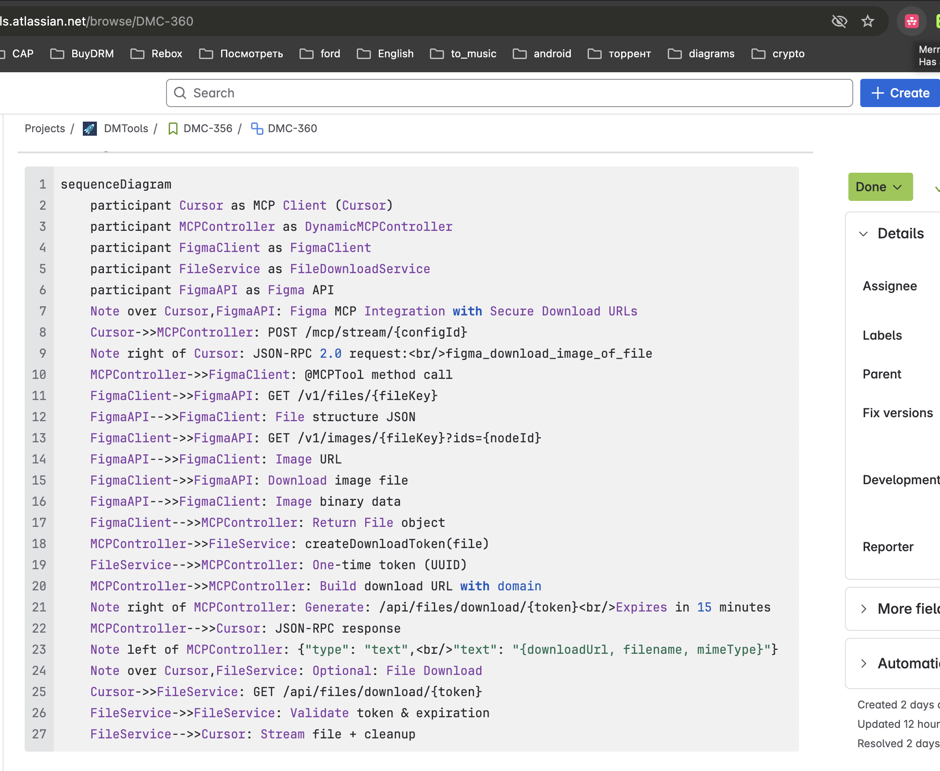Bookmark this page with the star icon

point(867,21)
